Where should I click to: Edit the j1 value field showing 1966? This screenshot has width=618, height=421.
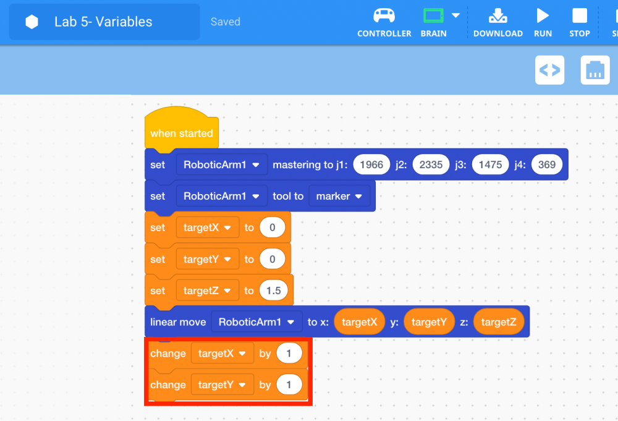[x=371, y=164]
